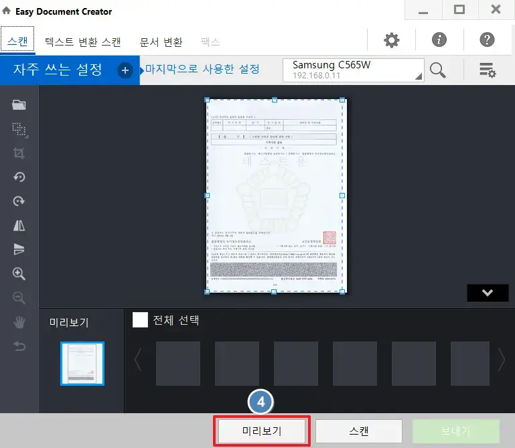Switch to the 스캔 tab
The width and height of the screenshot is (515, 448).
point(17,41)
